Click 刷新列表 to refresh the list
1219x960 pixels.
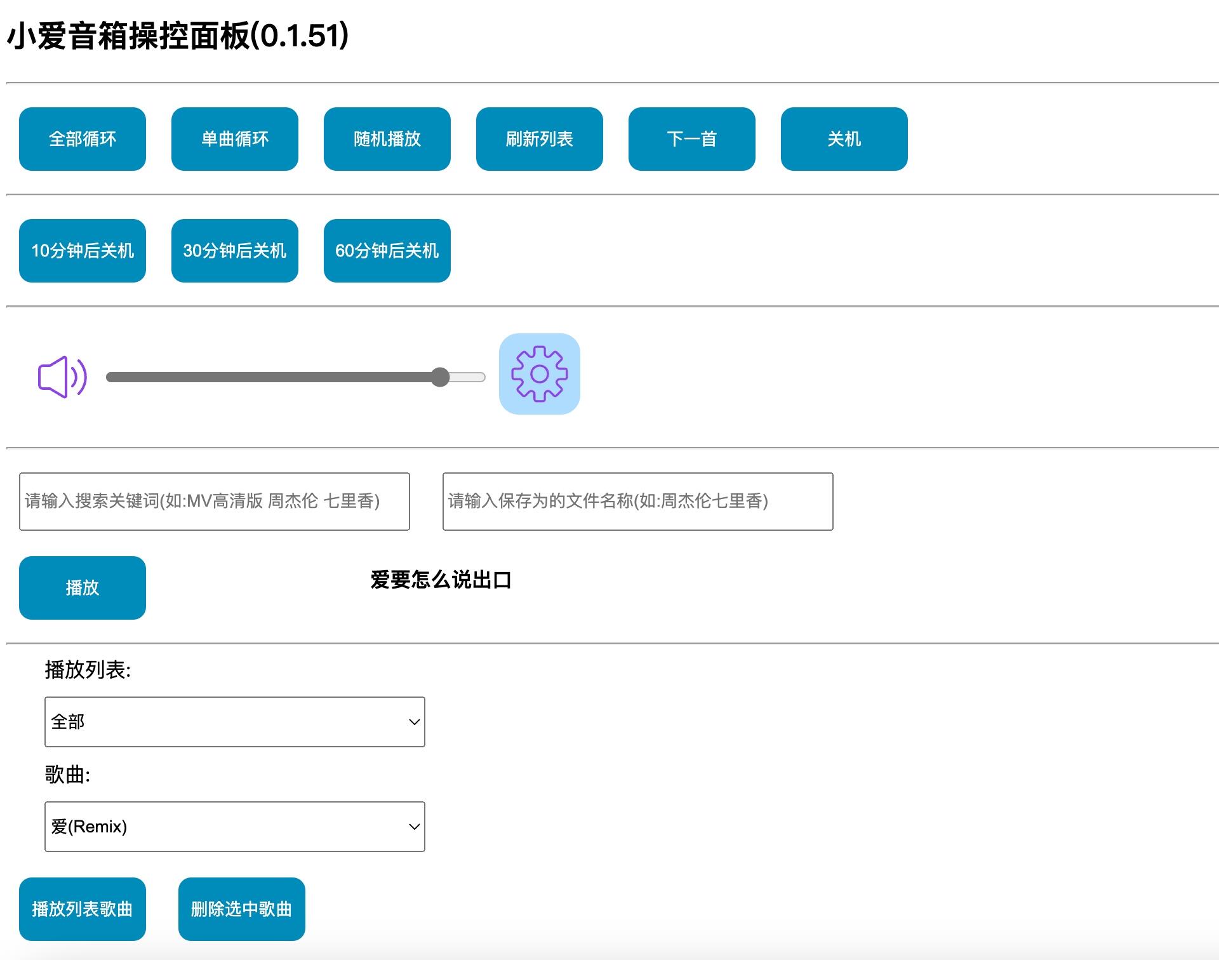540,139
